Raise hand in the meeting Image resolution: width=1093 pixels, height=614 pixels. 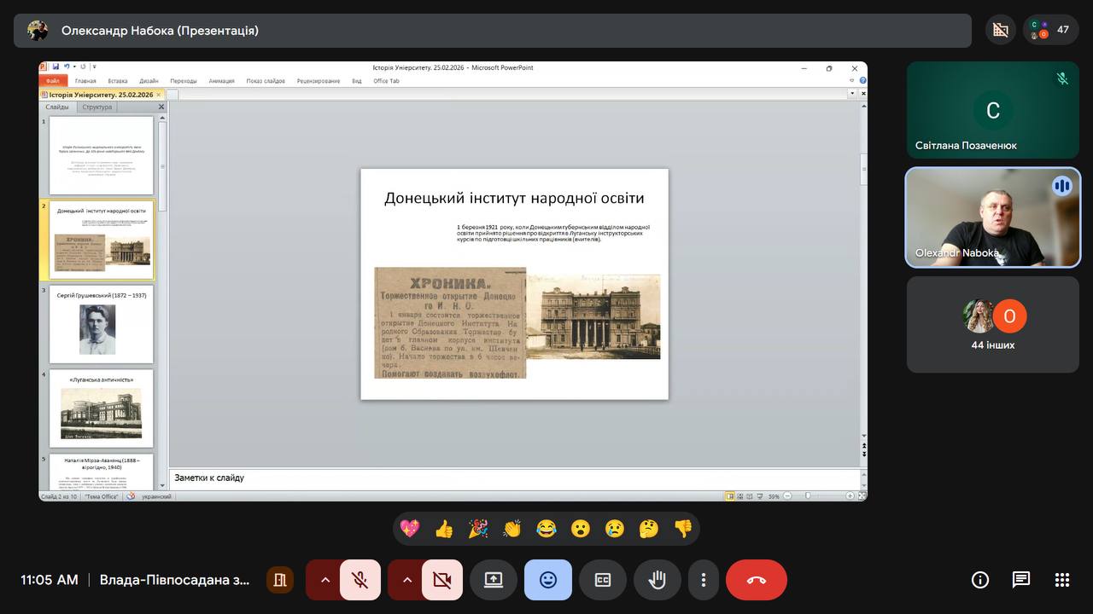[657, 580]
